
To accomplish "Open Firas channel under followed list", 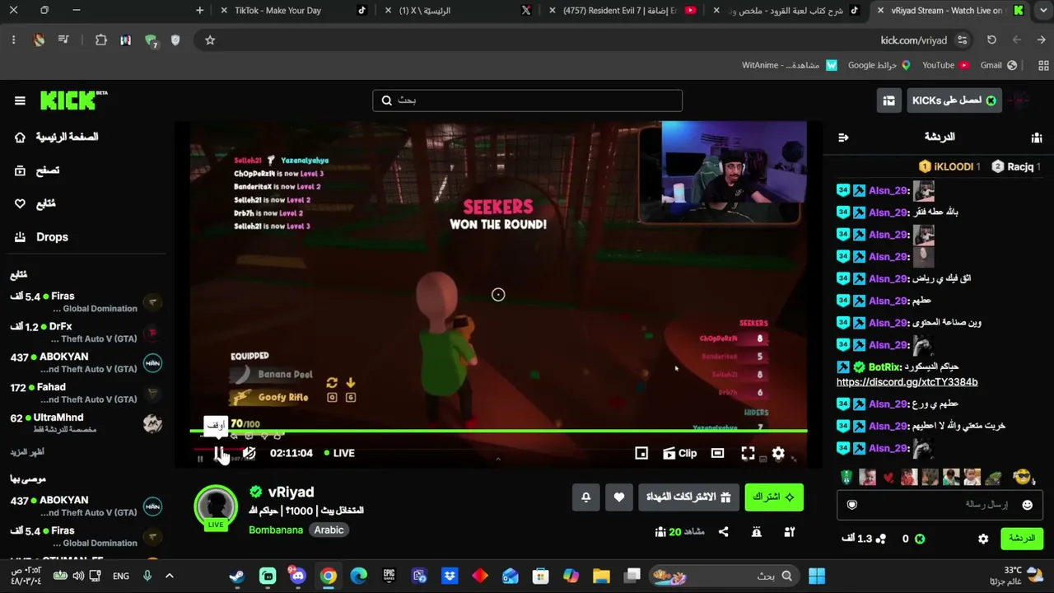I will pyautogui.click(x=86, y=301).
